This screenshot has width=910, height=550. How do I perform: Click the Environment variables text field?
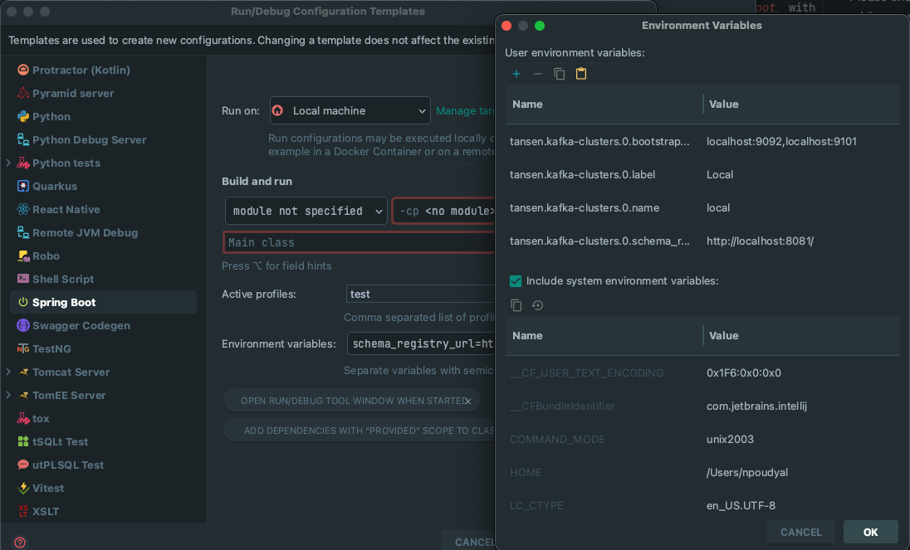pyautogui.click(x=420, y=343)
